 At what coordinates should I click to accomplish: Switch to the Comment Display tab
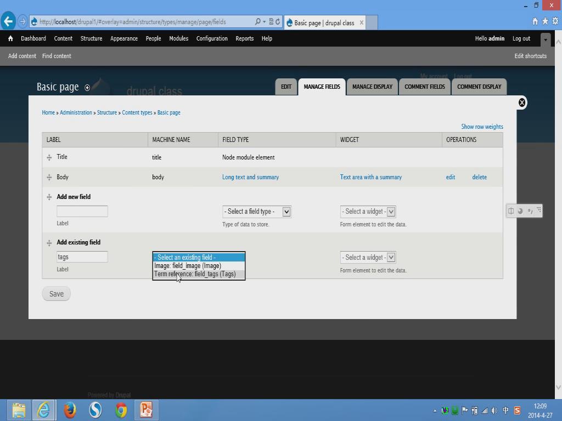tap(479, 87)
